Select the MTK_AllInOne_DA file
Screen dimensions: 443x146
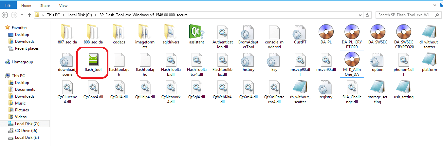(x=352, y=64)
